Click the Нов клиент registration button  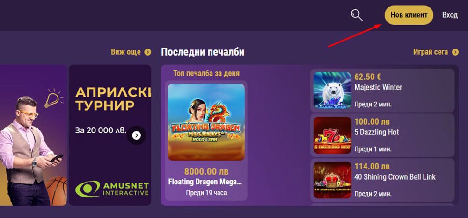pos(409,15)
